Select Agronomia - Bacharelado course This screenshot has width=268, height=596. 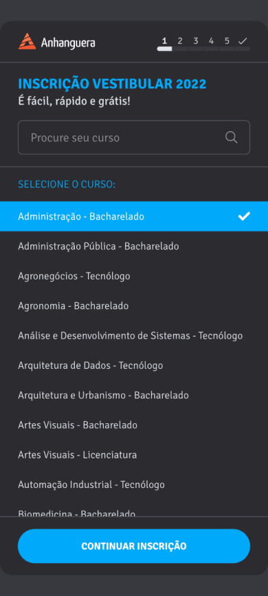coord(134,306)
